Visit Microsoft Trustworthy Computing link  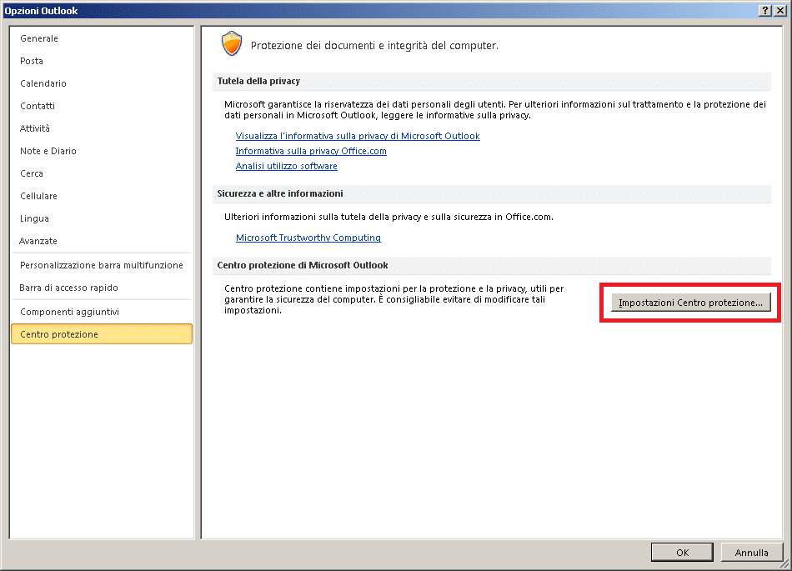(308, 238)
